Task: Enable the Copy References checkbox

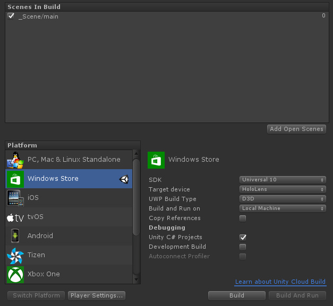Action: click(243, 218)
